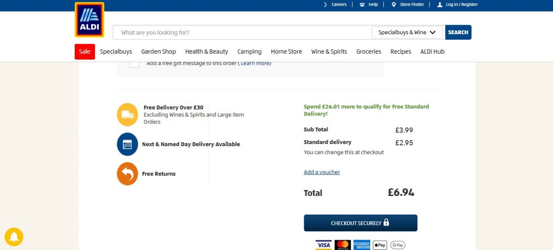Select the Groceries navigation item
The width and height of the screenshot is (553, 250).
369,51
